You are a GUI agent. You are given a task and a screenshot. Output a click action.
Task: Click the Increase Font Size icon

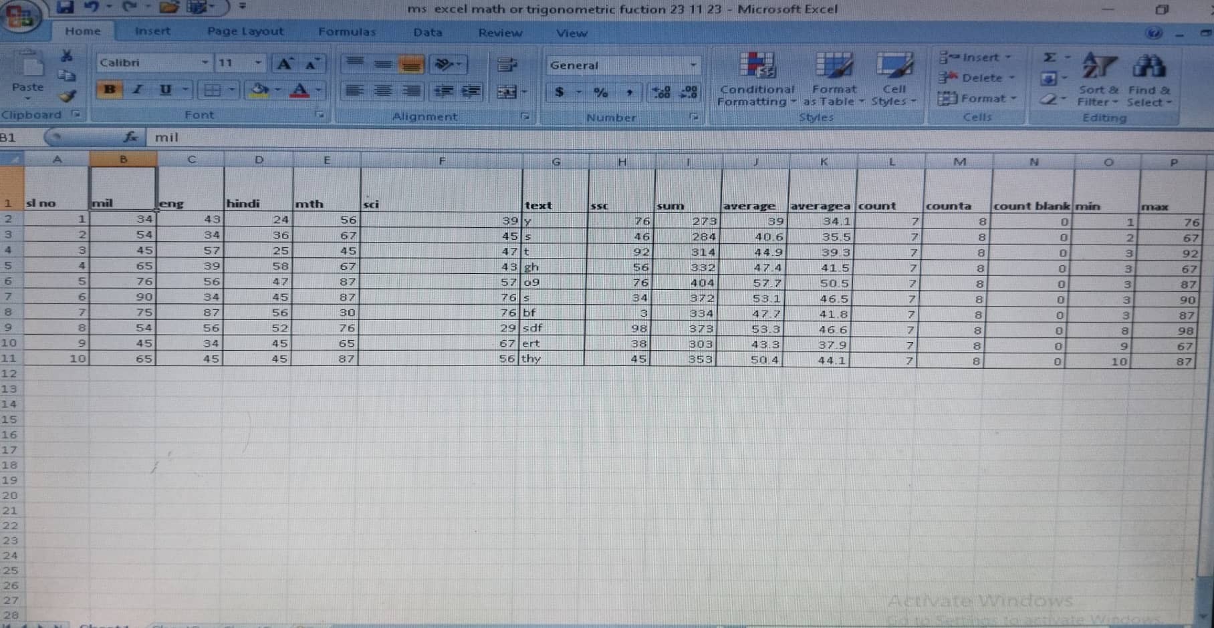(285, 63)
